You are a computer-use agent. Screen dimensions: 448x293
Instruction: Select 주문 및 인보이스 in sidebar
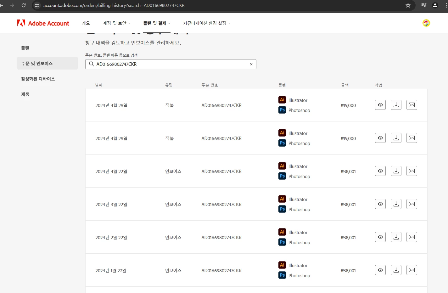click(x=48, y=63)
